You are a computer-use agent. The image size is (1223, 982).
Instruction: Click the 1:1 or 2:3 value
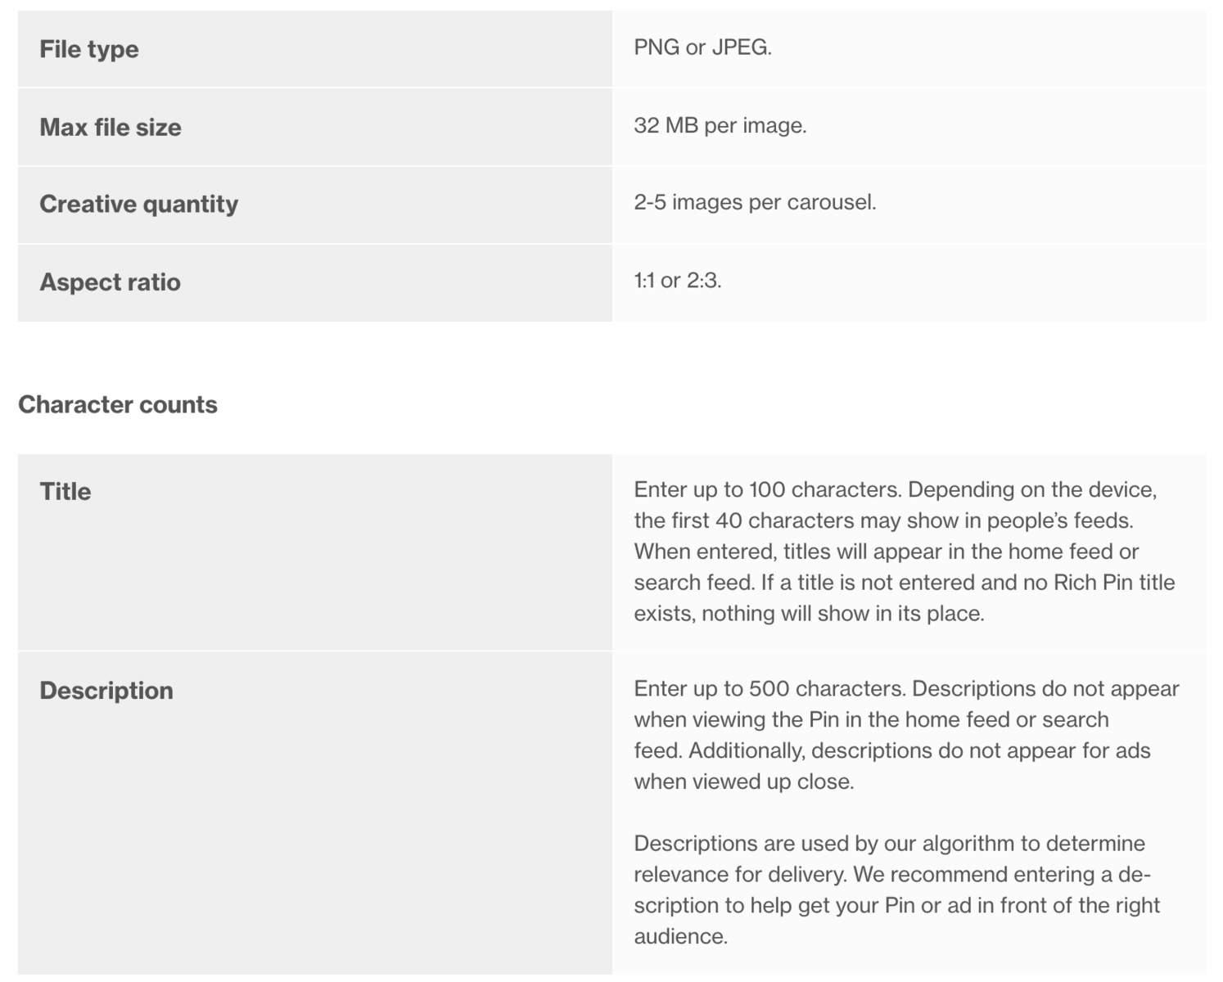pyautogui.click(x=677, y=281)
